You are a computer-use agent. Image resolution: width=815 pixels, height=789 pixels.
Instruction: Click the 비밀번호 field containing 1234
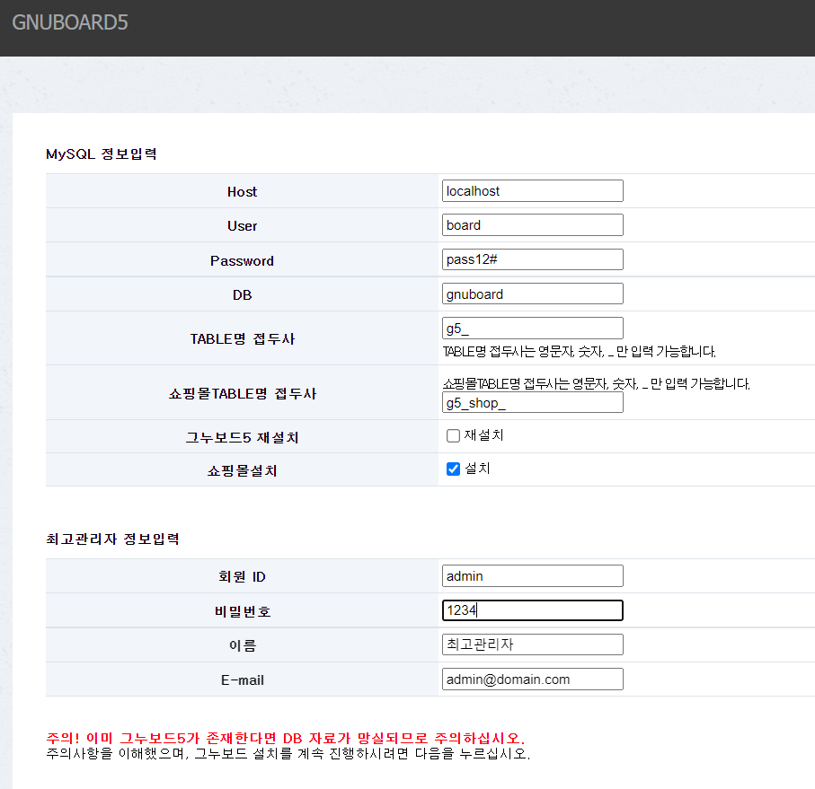point(532,610)
